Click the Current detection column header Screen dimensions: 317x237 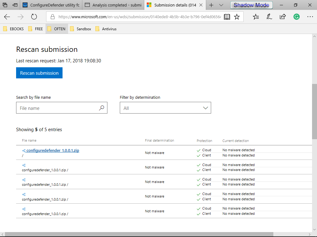click(236, 141)
